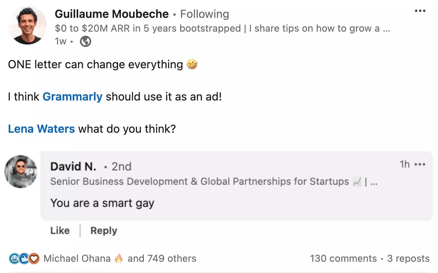Image resolution: width=438 pixels, height=273 pixels.
Task: Open the comment's three-dot overflow menu
Action: (420, 164)
